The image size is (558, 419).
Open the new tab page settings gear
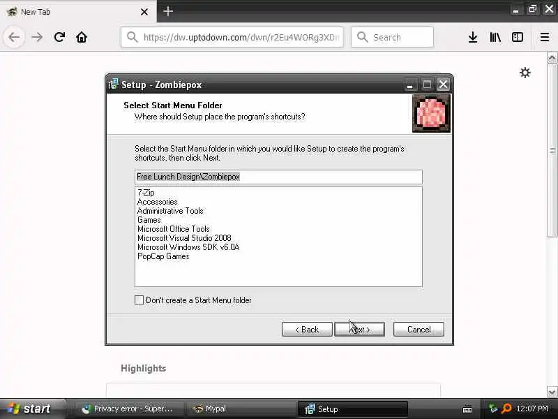(525, 73)
